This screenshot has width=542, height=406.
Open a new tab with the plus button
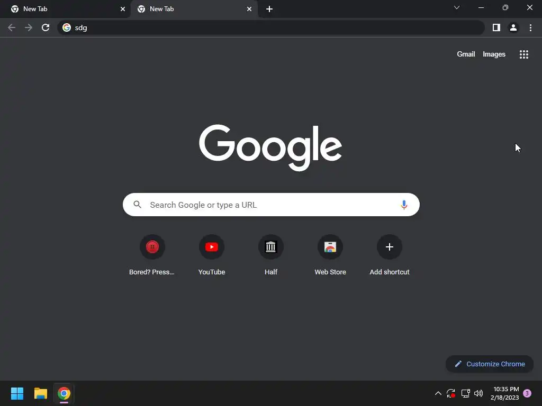[x=269, y=9]
